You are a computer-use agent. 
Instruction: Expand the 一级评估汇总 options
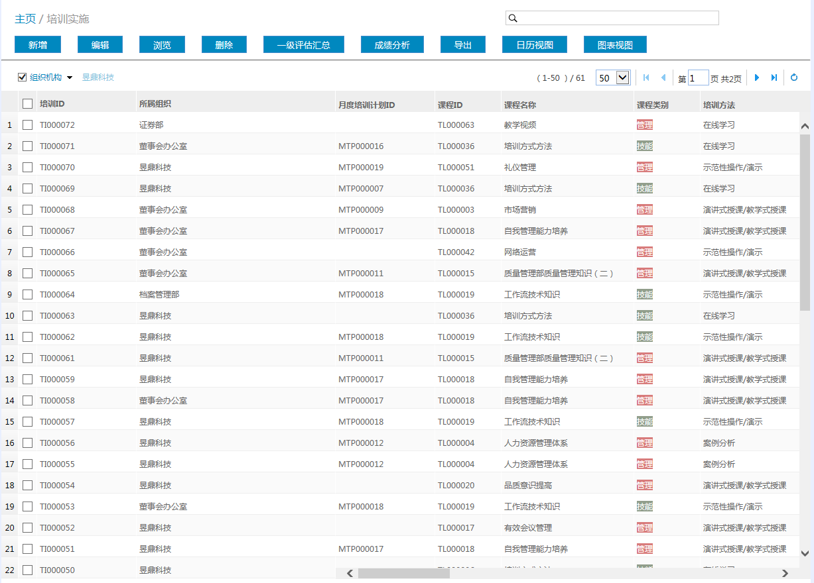[303, 44]
